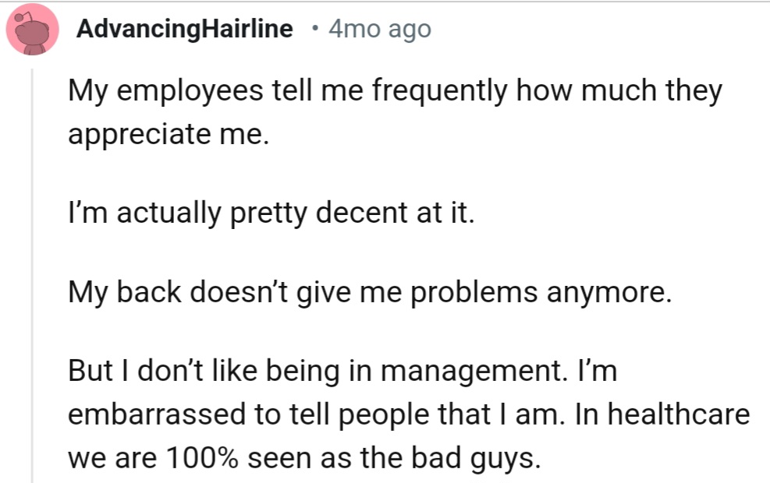Click the sentence "I'm actually pretty decent at it."
The height and width of the screenshot is (483, 770).
coord(271,213)
